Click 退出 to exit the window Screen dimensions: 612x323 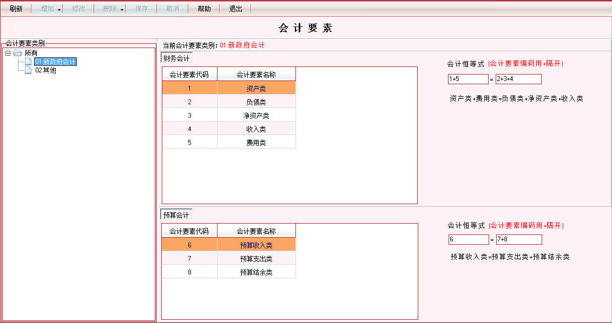pyautogui.click(x=235, y=9)
